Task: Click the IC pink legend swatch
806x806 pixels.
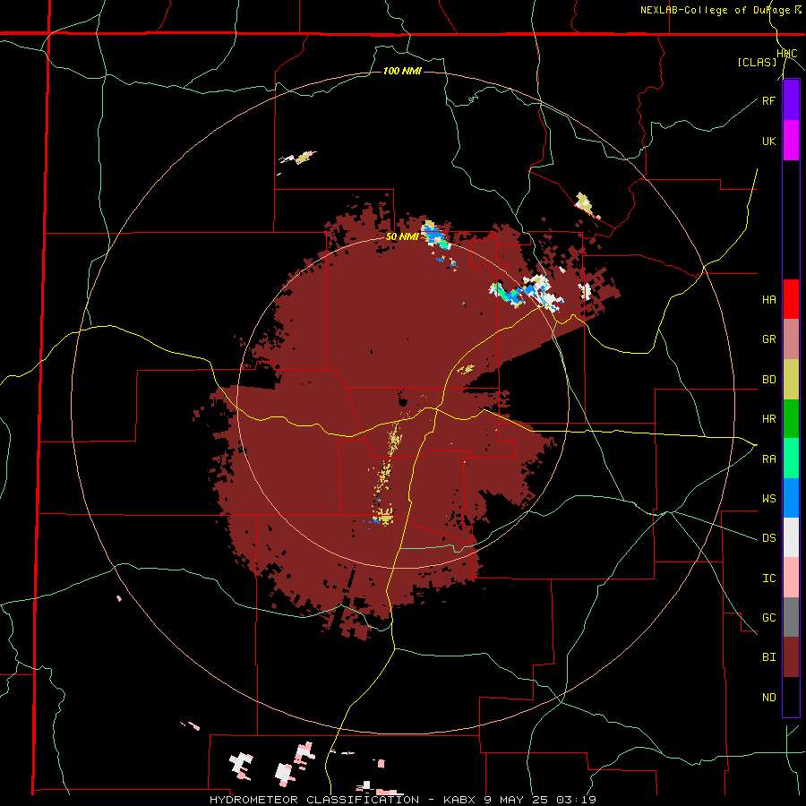Action: (791, 578)
